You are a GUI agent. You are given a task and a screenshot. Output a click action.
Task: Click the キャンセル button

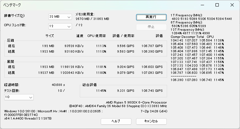pos(151,121)
